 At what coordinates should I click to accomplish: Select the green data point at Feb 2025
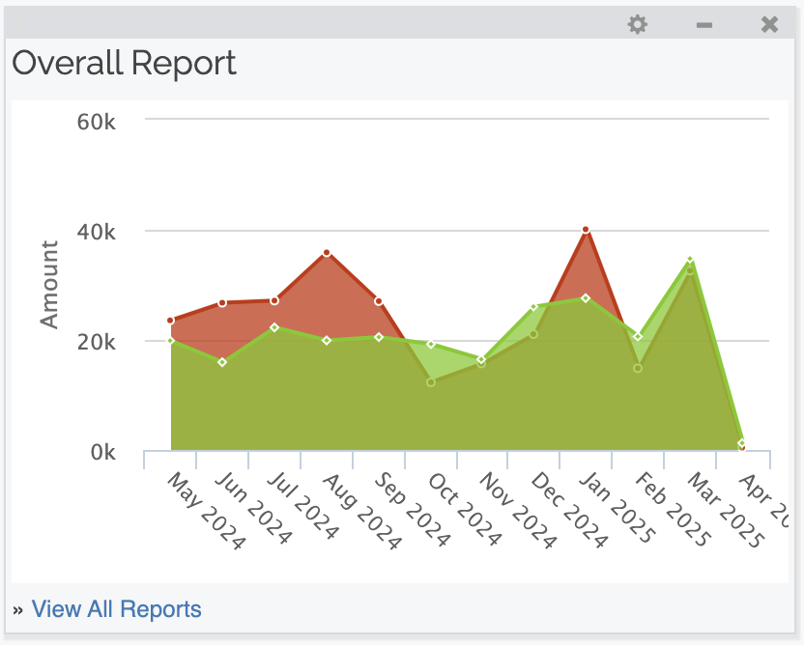click(x=638, y=336)
